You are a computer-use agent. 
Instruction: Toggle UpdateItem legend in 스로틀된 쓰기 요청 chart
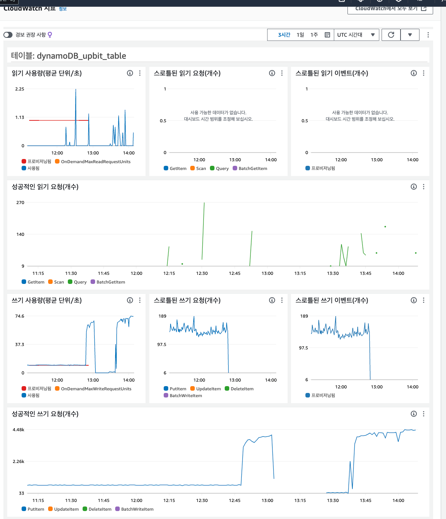click(x=206, y=389)
